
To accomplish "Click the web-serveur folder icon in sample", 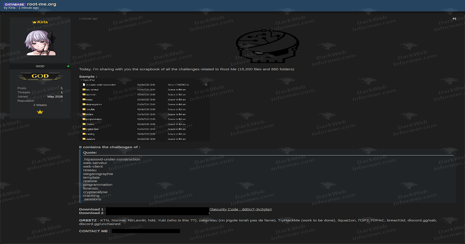I will [84, 89].
